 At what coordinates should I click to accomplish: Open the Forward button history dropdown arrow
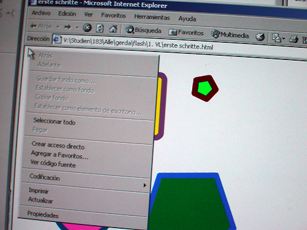(77, 27)
